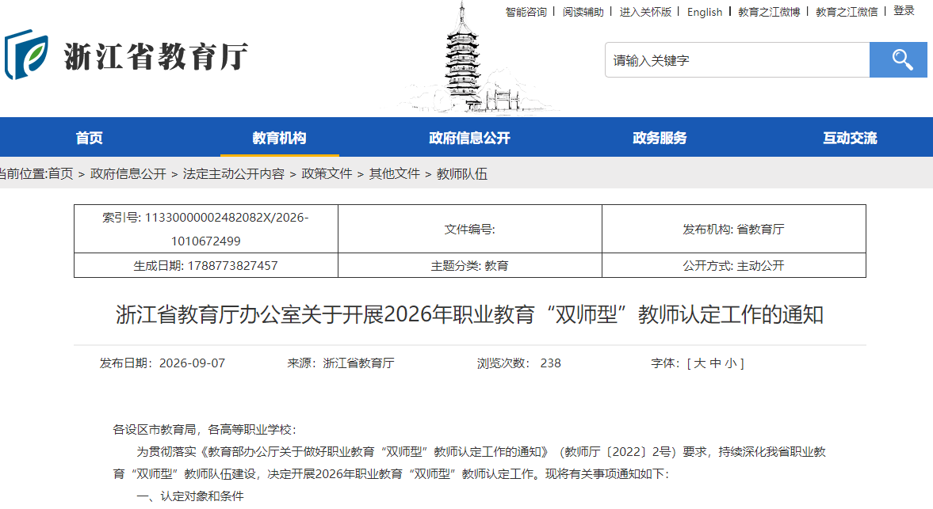Open the 教育之江微信 link
Screen dimensions: 933x509
pos(846,12)
